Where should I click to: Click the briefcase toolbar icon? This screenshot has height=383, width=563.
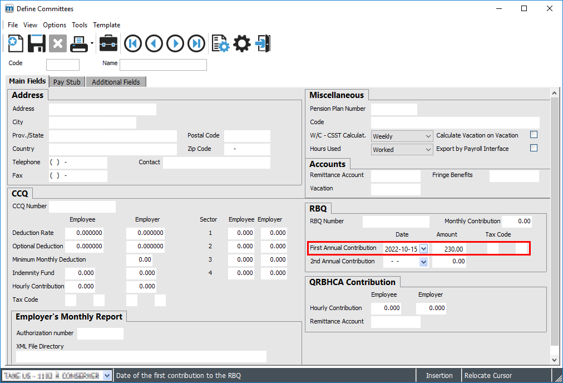click(108, 43)
